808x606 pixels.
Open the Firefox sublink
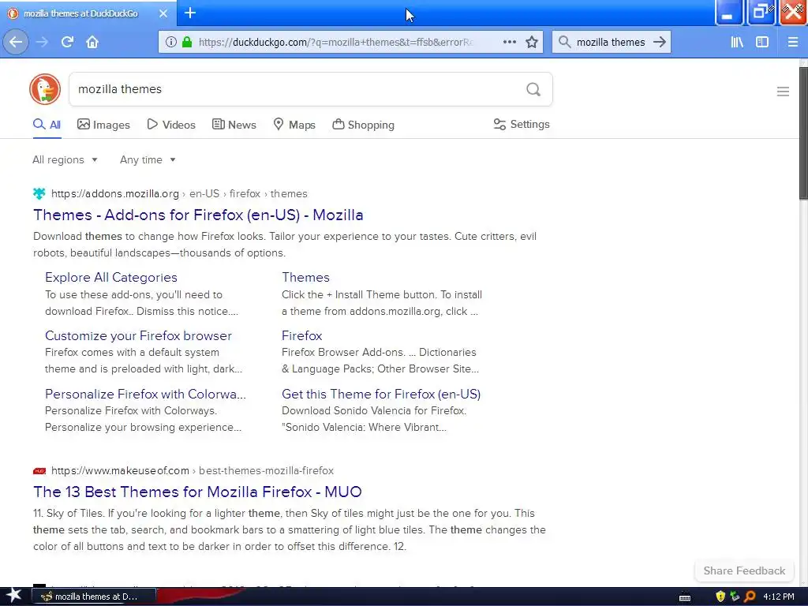(301, 335)
